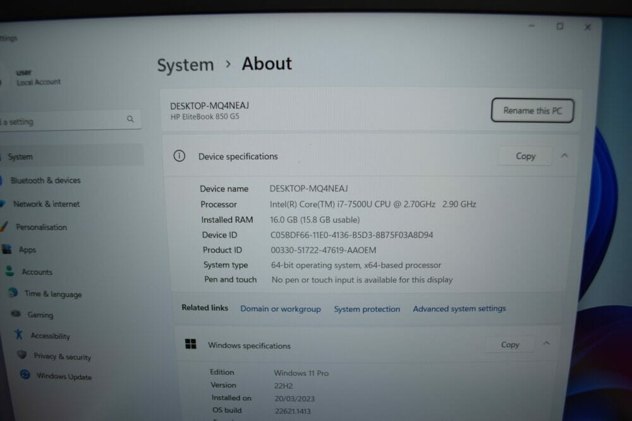The height and width of the screenshot is (421, 632).
Task: Click the Installed RAM value 16.0 GB
Action: pos(315,220)
